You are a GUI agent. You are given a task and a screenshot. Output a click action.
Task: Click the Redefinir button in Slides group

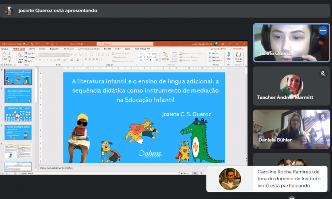pos(29,57)
